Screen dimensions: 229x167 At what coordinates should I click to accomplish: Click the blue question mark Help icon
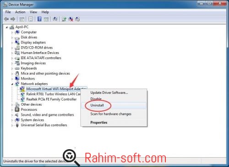pyautogui.click(x=39, y=19)
